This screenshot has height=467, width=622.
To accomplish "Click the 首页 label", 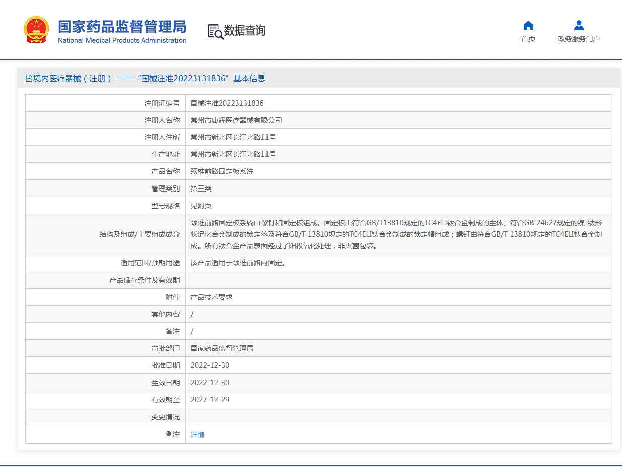I will (x=528, y=39).
